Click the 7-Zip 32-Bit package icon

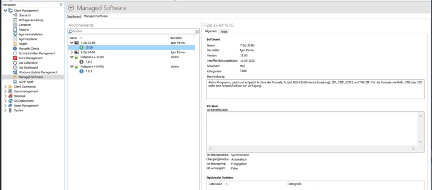77,43
